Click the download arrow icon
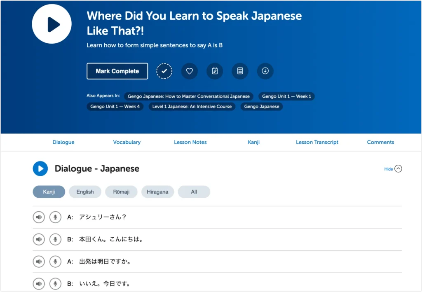Viewport: 422px width, 292px height. pyautogui.click(x=265, y=71)
